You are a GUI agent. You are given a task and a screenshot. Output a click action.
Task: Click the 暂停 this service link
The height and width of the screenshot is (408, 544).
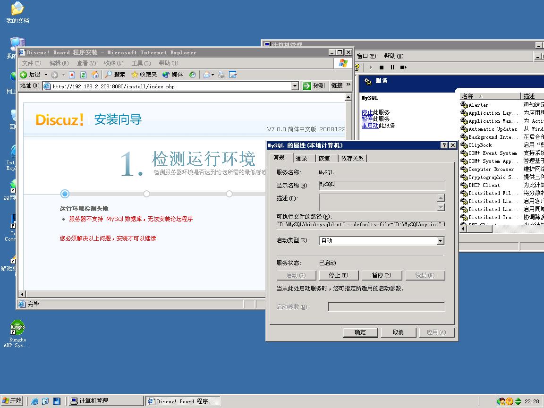pos(367,119)
